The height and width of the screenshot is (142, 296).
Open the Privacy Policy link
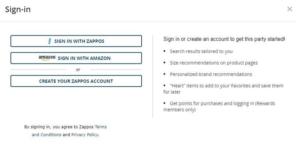(85, 135)
